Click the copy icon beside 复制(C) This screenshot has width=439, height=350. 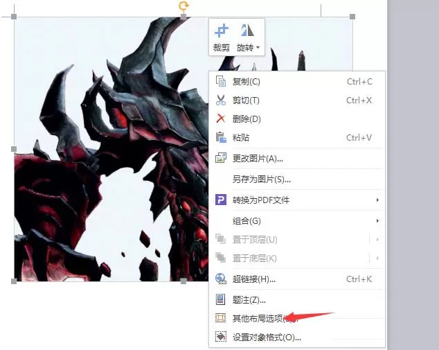pos(221,82)
